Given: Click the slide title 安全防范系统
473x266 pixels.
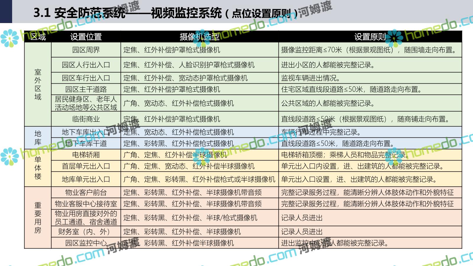Looking at the screenshot, I should (x=90, y=13).
